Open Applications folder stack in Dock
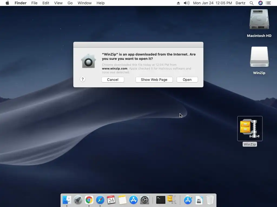277x207 pixels. pyautogui.click(x=188, y=200)
